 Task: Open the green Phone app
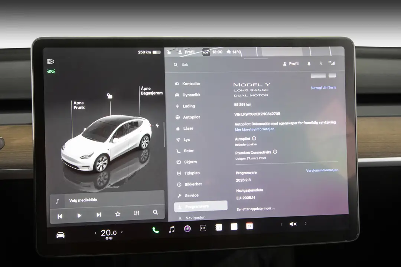coord(156,230)
